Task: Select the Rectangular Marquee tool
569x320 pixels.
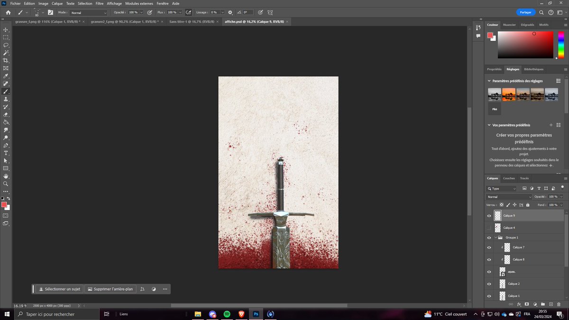Action: coord(6,37)
